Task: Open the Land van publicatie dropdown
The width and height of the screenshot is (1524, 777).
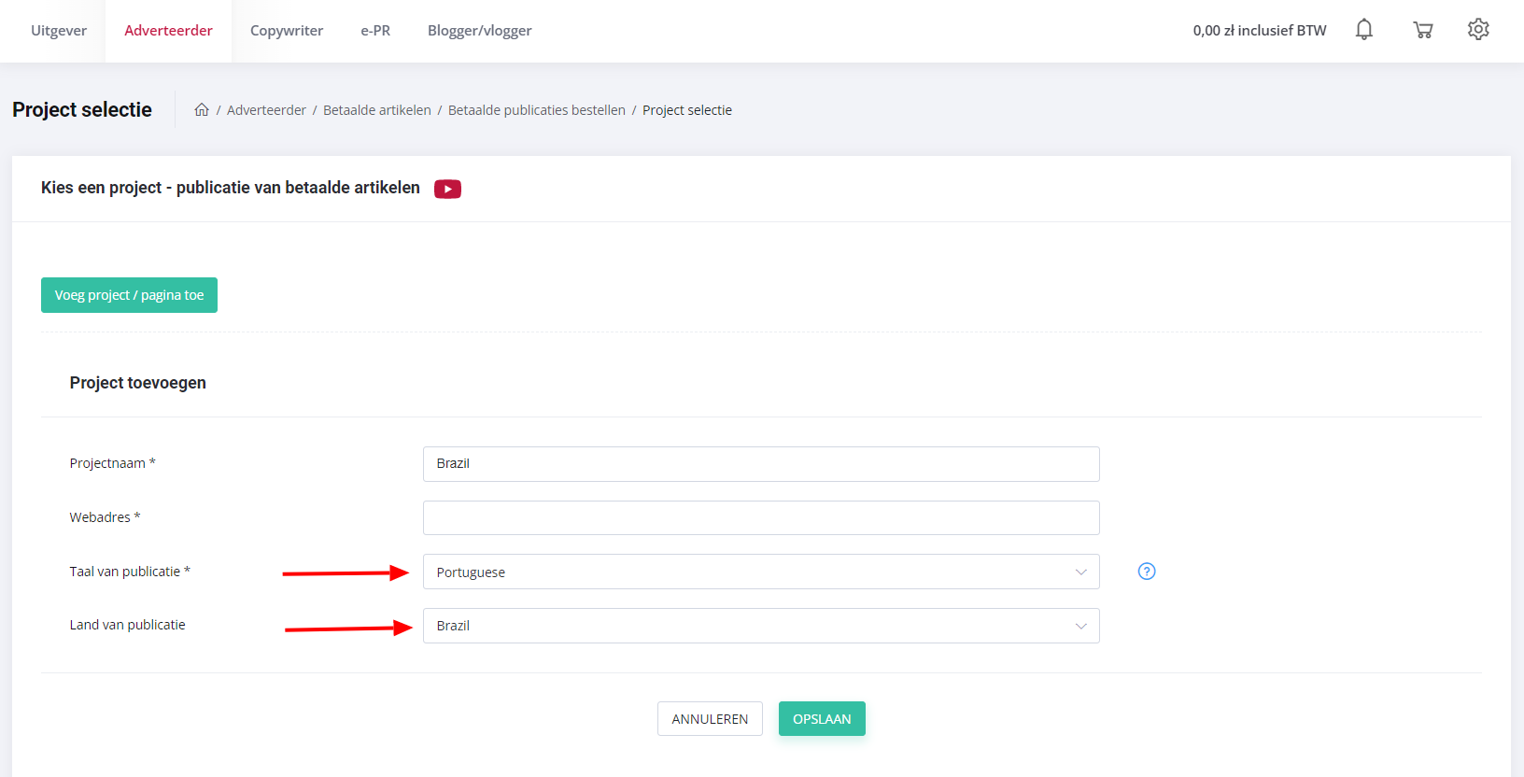Action: (x=761, y=626)
